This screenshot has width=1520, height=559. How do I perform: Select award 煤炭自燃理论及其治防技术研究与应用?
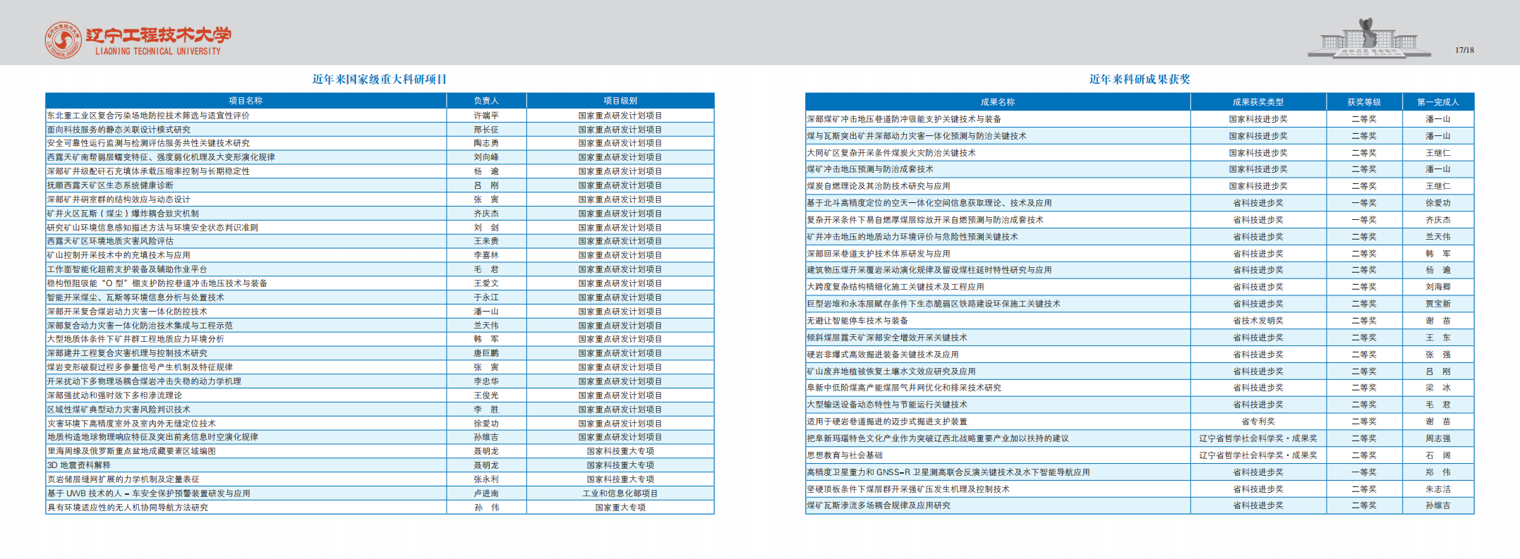[x=879, y=186]
